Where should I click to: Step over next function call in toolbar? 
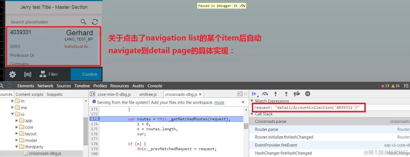pyautogui.click(x=265, y=94)
